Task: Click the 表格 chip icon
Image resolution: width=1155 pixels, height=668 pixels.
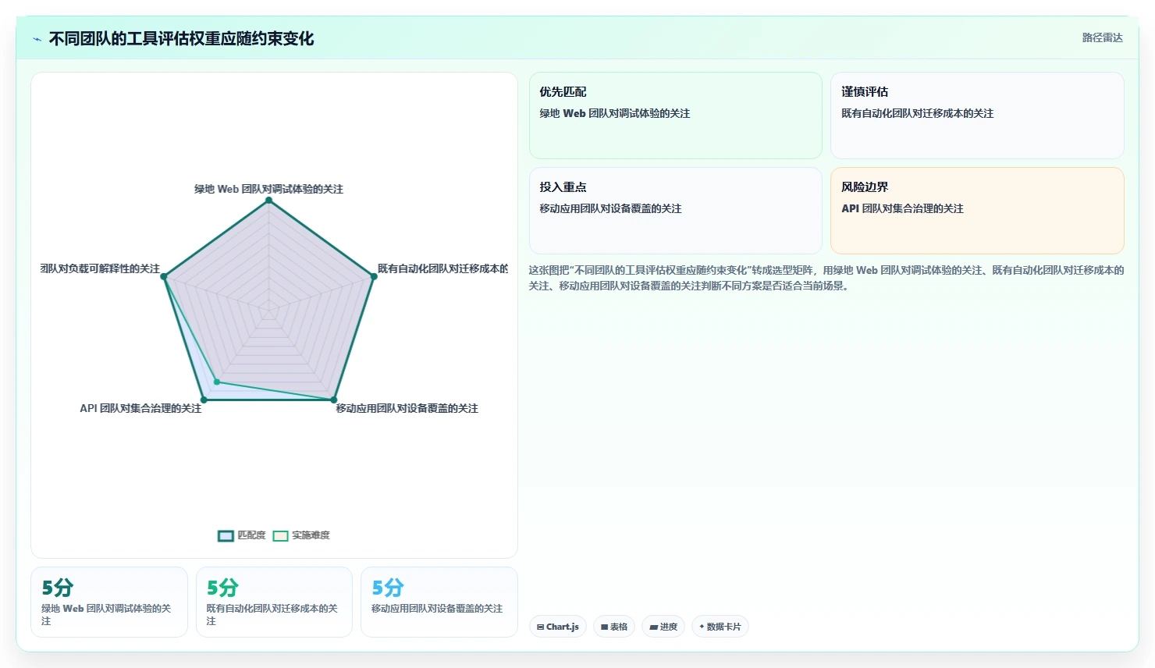Action: point(604,627)
